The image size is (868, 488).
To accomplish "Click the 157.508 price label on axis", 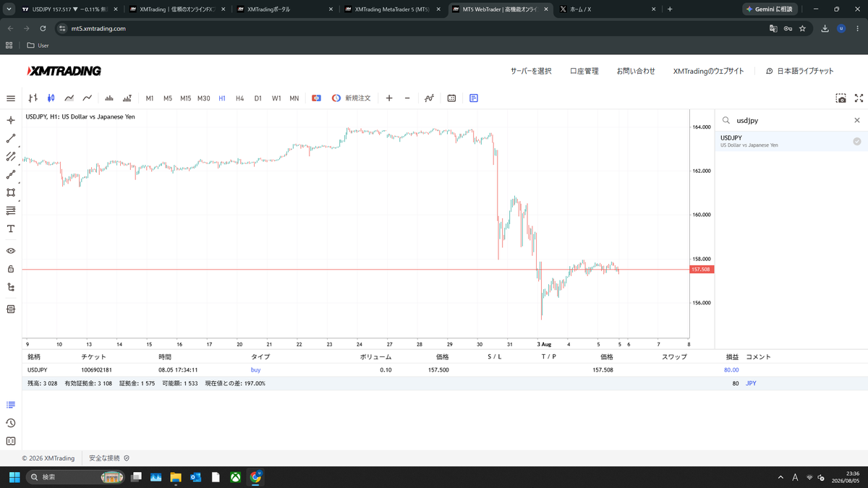I will (x=701, y=270).
